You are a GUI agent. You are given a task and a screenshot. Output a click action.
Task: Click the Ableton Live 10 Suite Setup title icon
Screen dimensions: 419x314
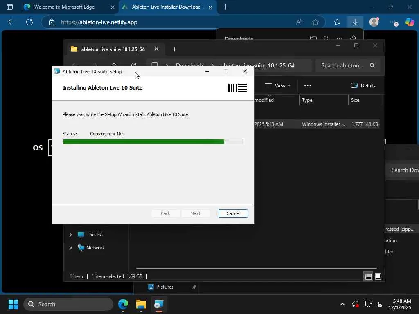click(x=56, y=71)
